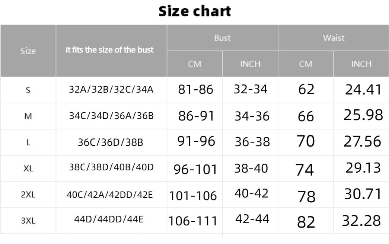Select the "2XL" size cell
The width and height of the screenshot is (389, 244).
pos(28,195)
